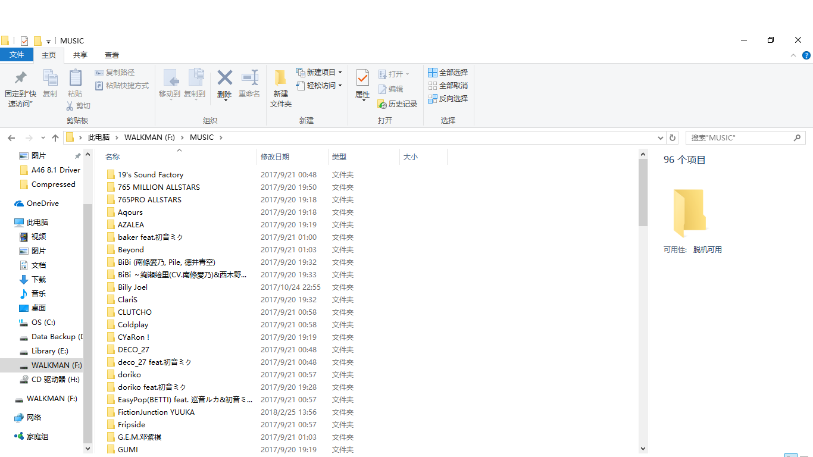Image resolution: width=813 pixels, height=457 pixels.
Task: Click Invert selection in ribbon
Action: [448, 98]
